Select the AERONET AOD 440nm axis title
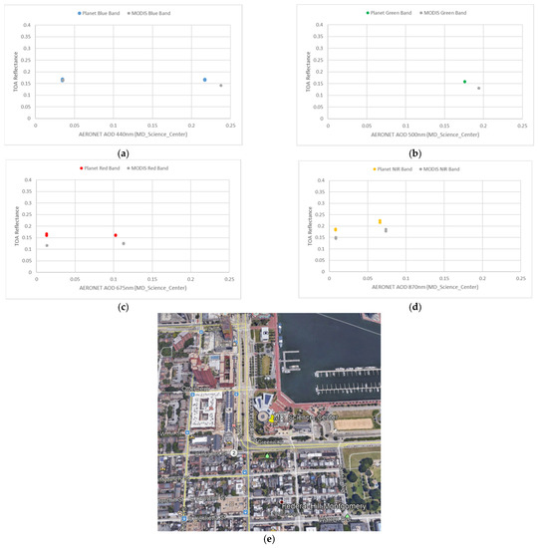 (x=133, y=135)
